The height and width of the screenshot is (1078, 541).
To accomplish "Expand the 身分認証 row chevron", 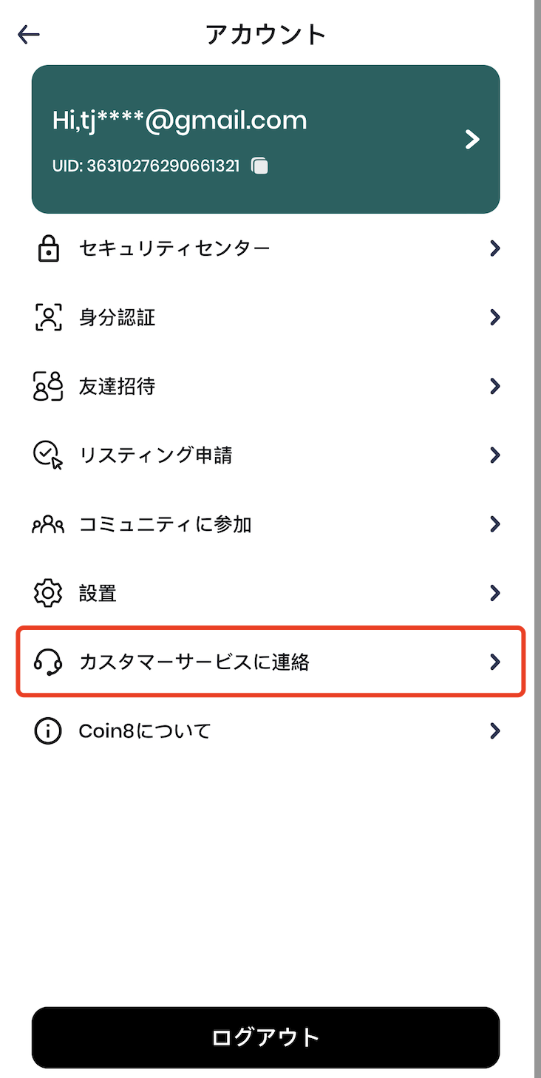I will [495, 318].
